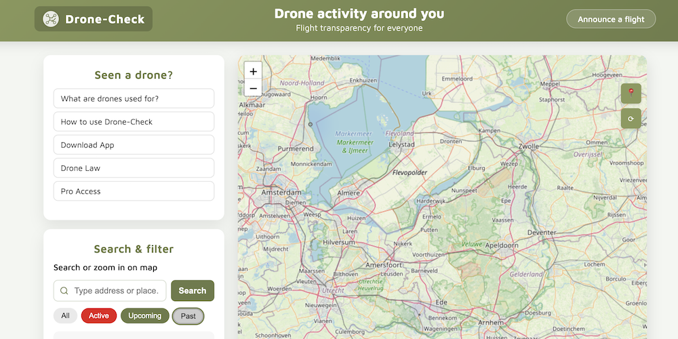
Task: Click the Drone-Check drone logo icon
Action: pyautogui.click(x=51, y=19)
